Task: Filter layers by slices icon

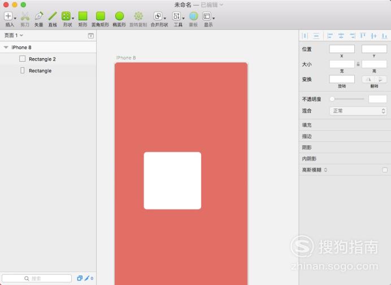Action: [80, 278]
